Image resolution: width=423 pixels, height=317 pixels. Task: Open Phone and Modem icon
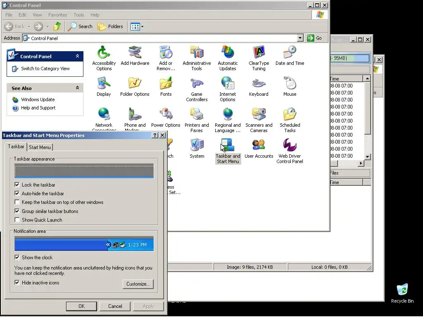135,118
